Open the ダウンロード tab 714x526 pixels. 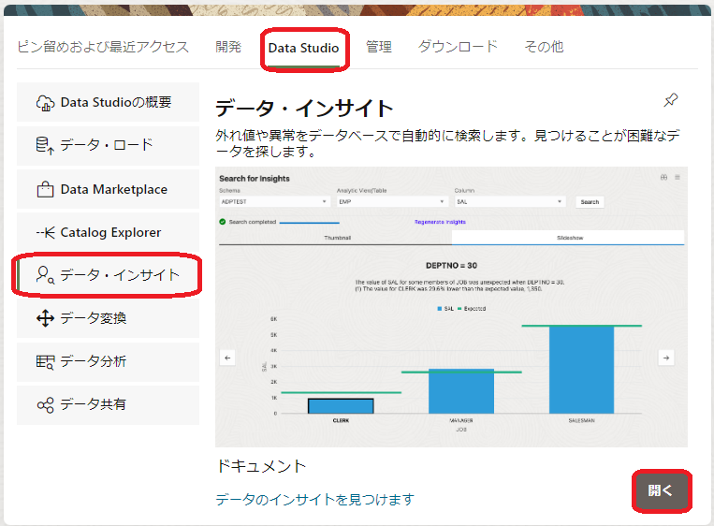pos(458,47)
